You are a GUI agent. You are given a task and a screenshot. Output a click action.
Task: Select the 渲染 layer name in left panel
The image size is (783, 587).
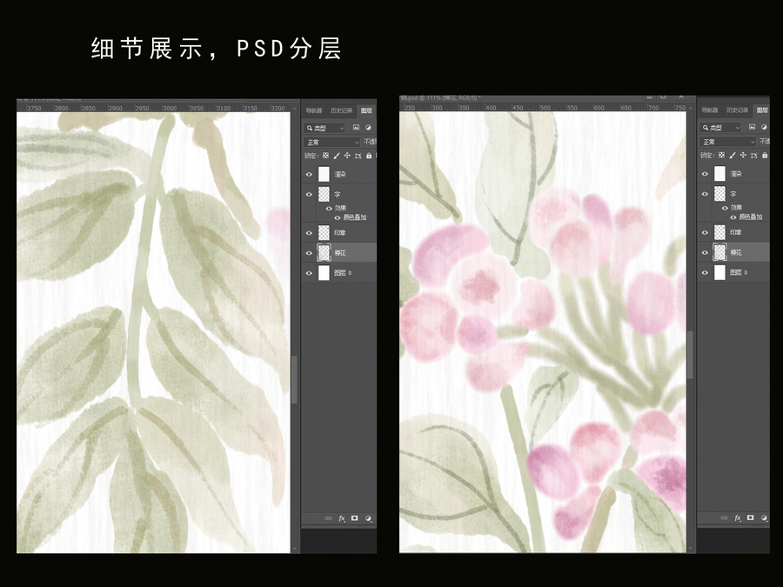click(x=340, y=174)
